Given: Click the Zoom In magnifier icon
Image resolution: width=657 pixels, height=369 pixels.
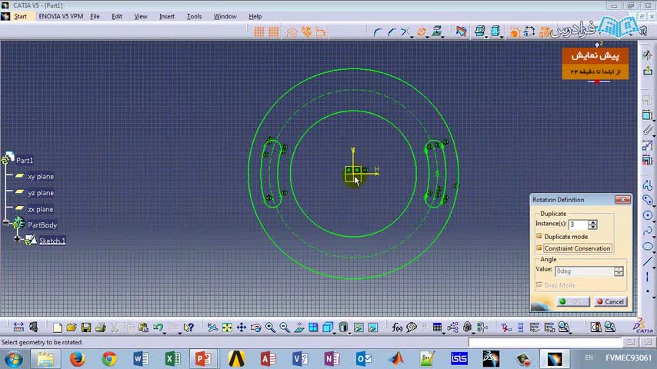Looking at the screenshot, I should [x=270, y=327].
